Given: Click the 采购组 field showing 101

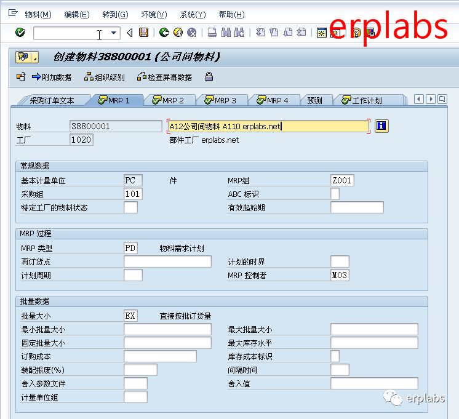Looking at the screenshot, I should 133,194.
